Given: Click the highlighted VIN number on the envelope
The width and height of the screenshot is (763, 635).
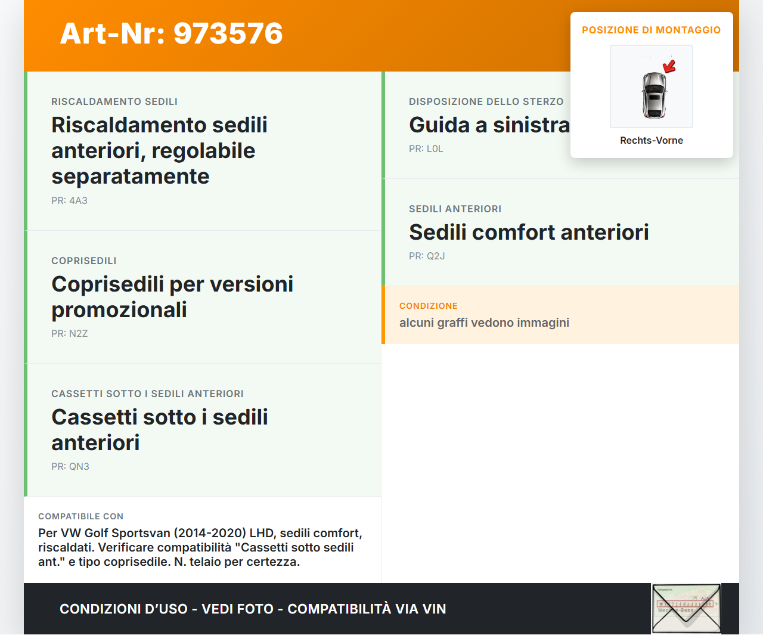Looking at the screenshot, I should pyautogui.click(x=685, y=603).
